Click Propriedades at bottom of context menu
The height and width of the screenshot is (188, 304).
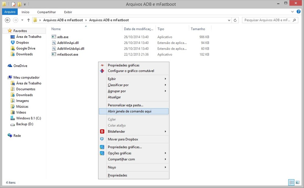click(x=117, y=175)
